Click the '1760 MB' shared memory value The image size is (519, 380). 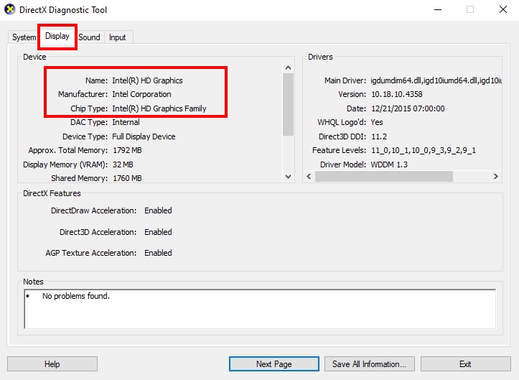click(x=128, y=178)
